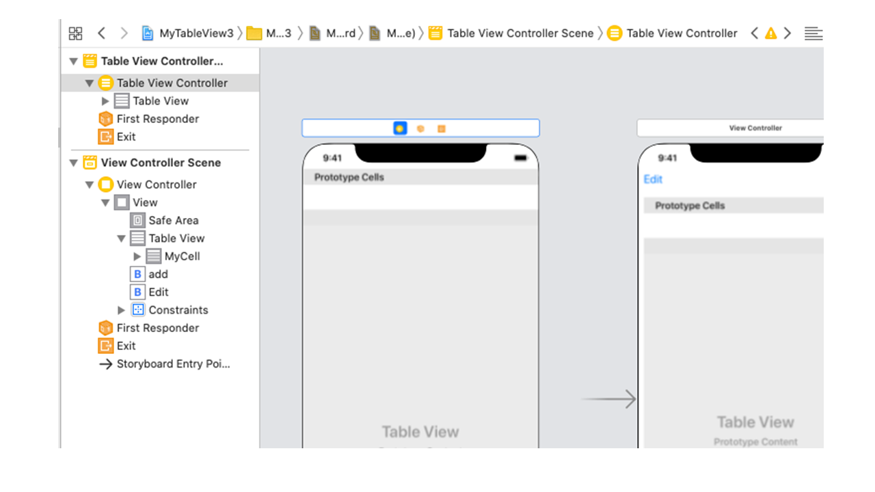This screenshot has height=492, width=875.
Task: Jump to next issue arrow
Action: 787,33
